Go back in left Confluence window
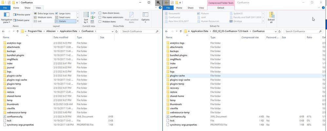This screenshot has height=131, width=327. tap(3, 31)
